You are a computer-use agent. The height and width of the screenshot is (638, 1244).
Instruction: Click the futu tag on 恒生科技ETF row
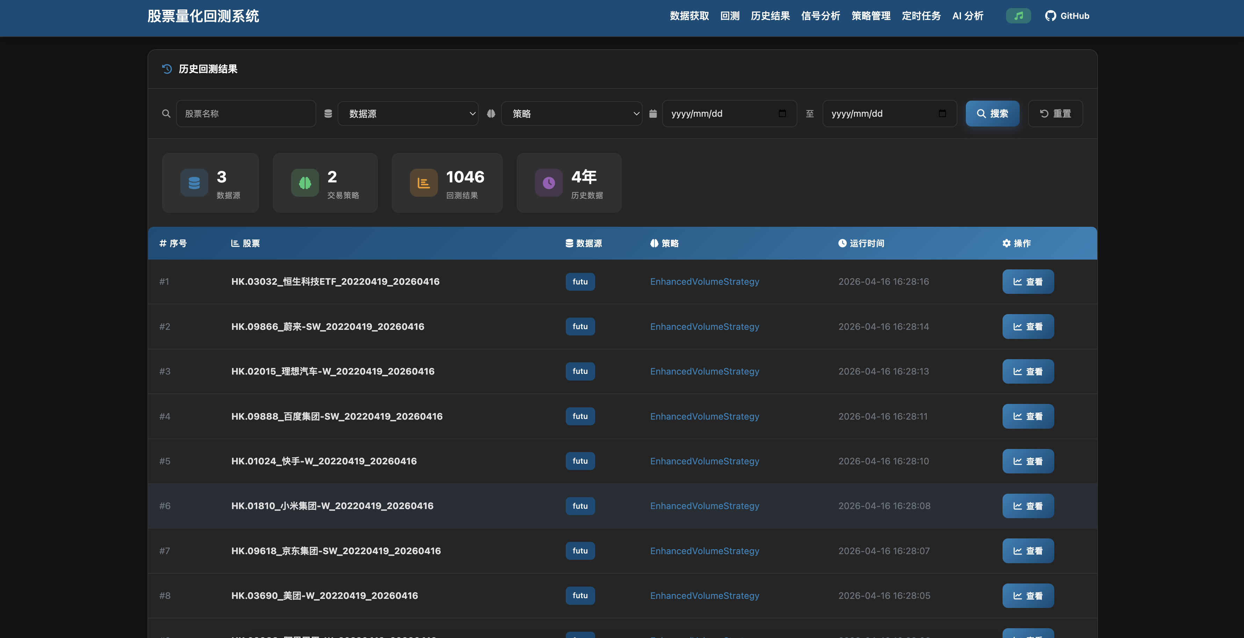(580, 282)
